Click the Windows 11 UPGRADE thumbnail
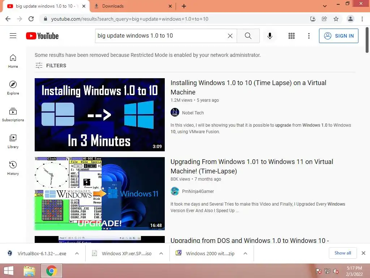Image resolution: width=370 pixels, height=278 pixels. [100, 194]
